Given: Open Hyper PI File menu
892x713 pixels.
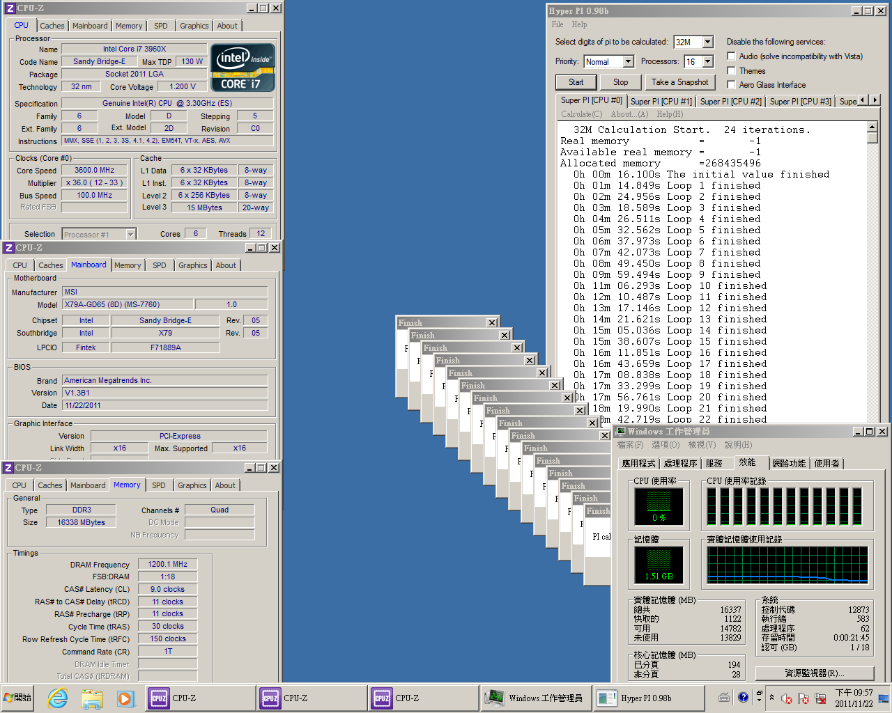Looking at the screenshot, I should point(557,24).
